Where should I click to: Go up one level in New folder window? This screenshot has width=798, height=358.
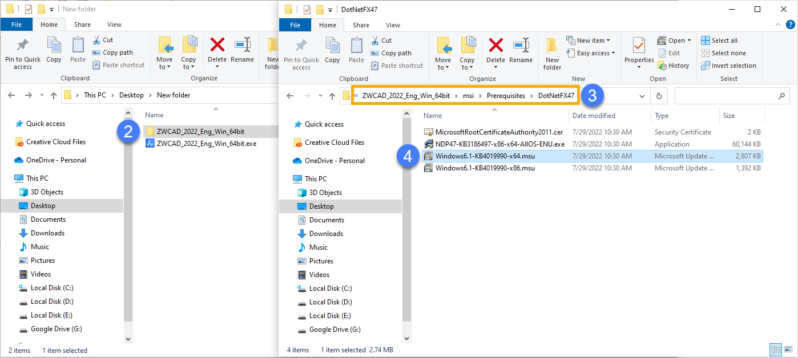point(54,95)
